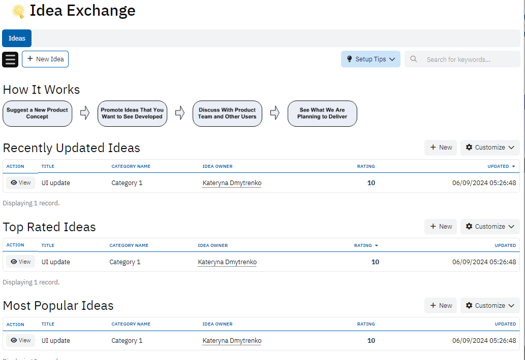Open Kateryna Dmytrenko link in Recently Updated
525x360 pixels.
[x=232, y=183]
